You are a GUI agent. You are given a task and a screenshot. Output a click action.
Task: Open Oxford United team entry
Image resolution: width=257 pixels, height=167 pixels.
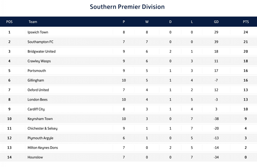[x=38, y=90]
